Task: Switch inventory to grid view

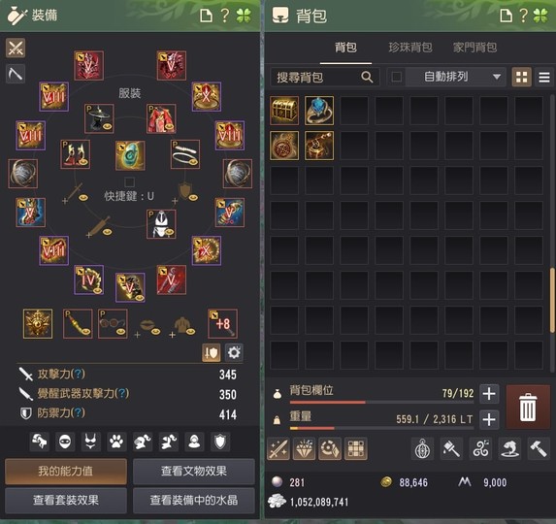Action: tap(522, 77)
